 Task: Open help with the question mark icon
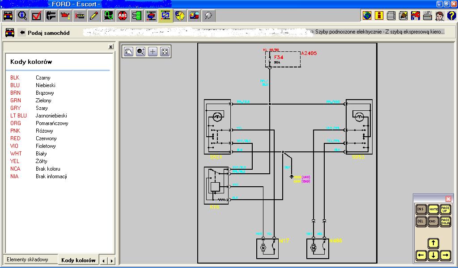(x=451, y=16)
